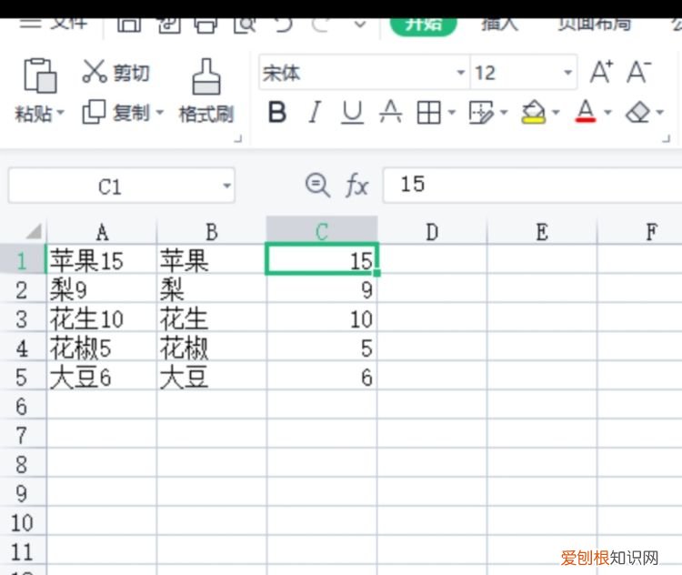Click the Select All corner triangle
This screenshot has height=575, width=682.
point(33,231)
